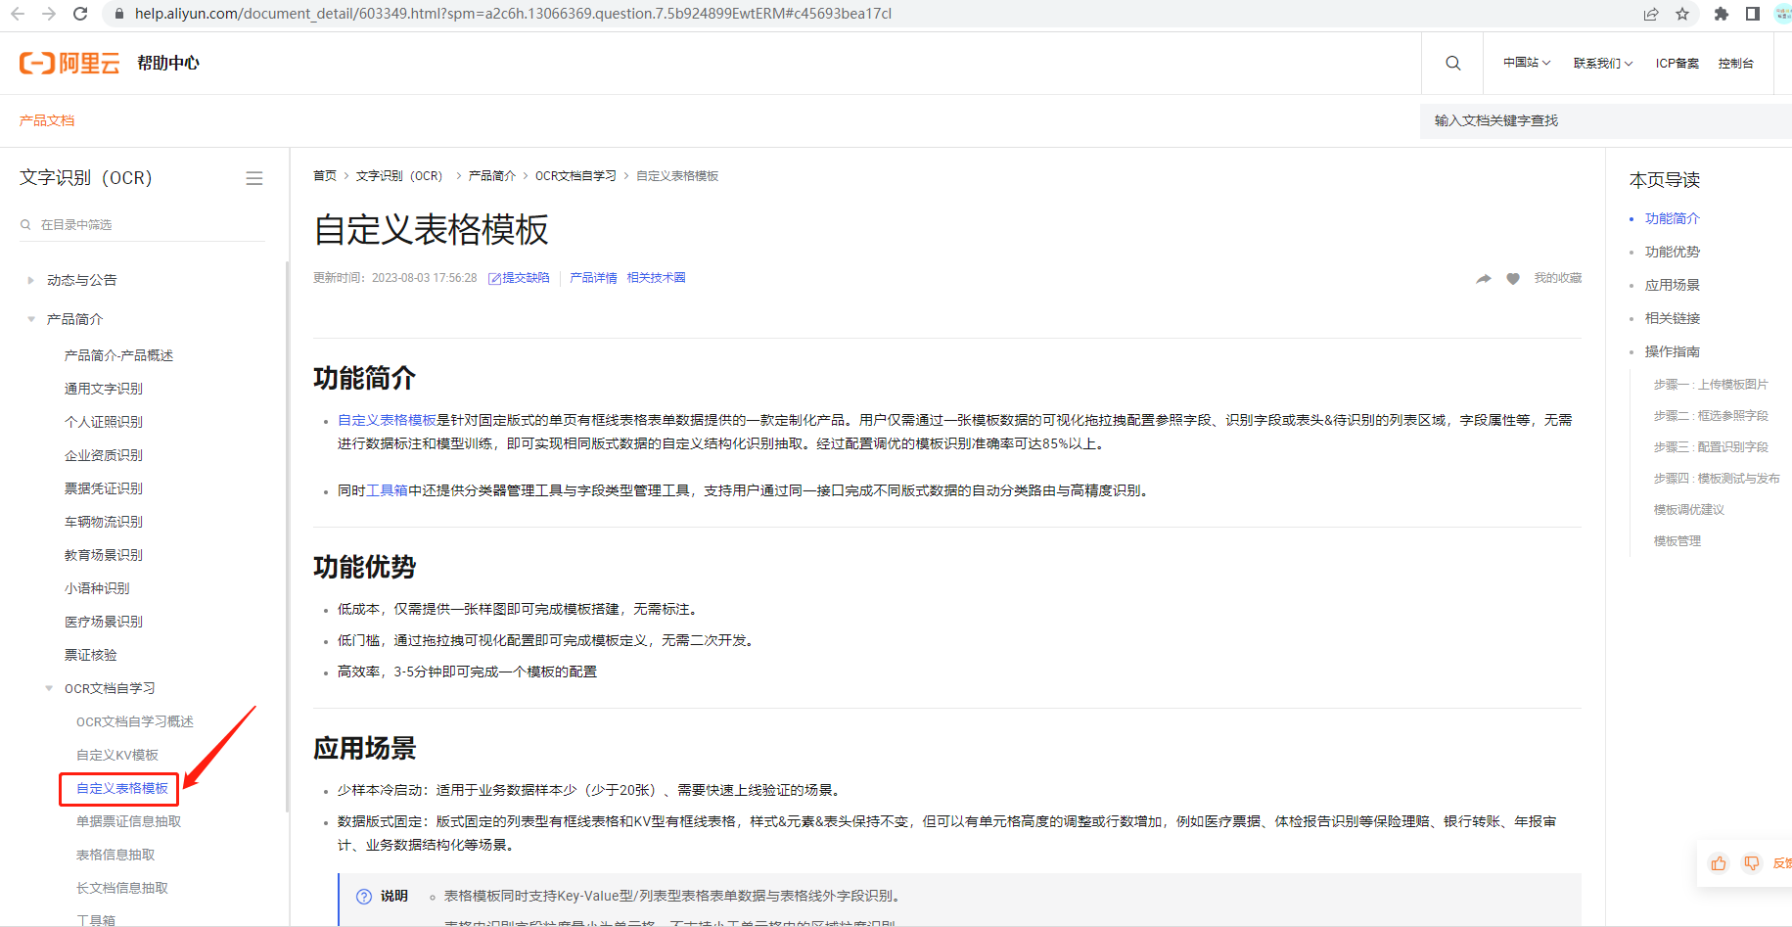Screen dimensions: 1792x927
Task: Click the share icon in address bar
Action: (x=1651, y=14)
